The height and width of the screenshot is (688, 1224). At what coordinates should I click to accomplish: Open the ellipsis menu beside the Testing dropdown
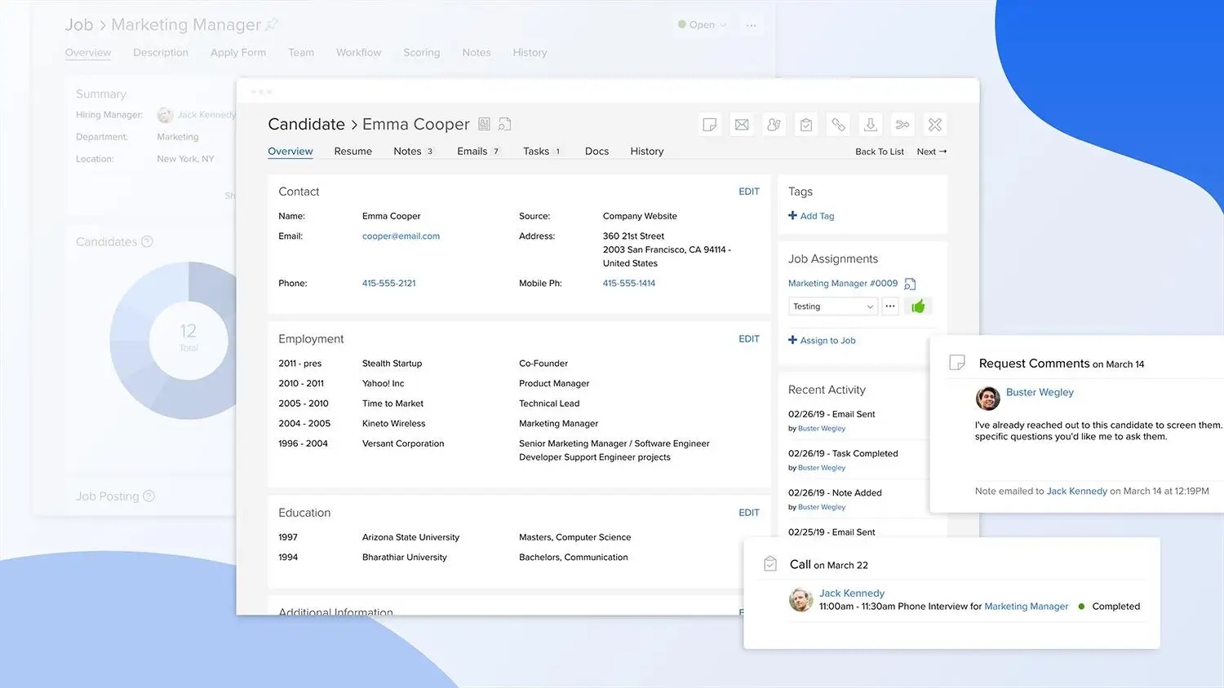889,306
